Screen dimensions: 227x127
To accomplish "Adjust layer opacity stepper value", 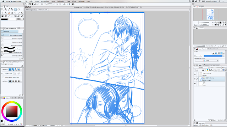I will coord(226,68).
